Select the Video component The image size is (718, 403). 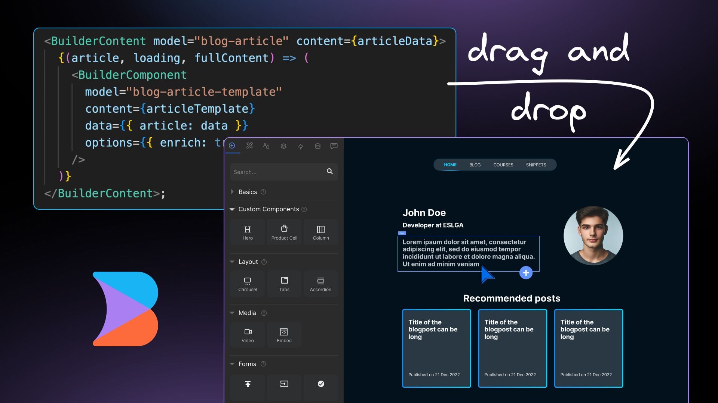coord(247,334)
